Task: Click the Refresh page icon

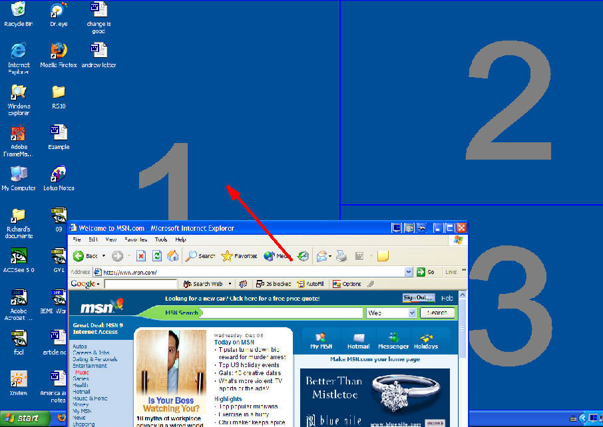Action: (157, 256)
